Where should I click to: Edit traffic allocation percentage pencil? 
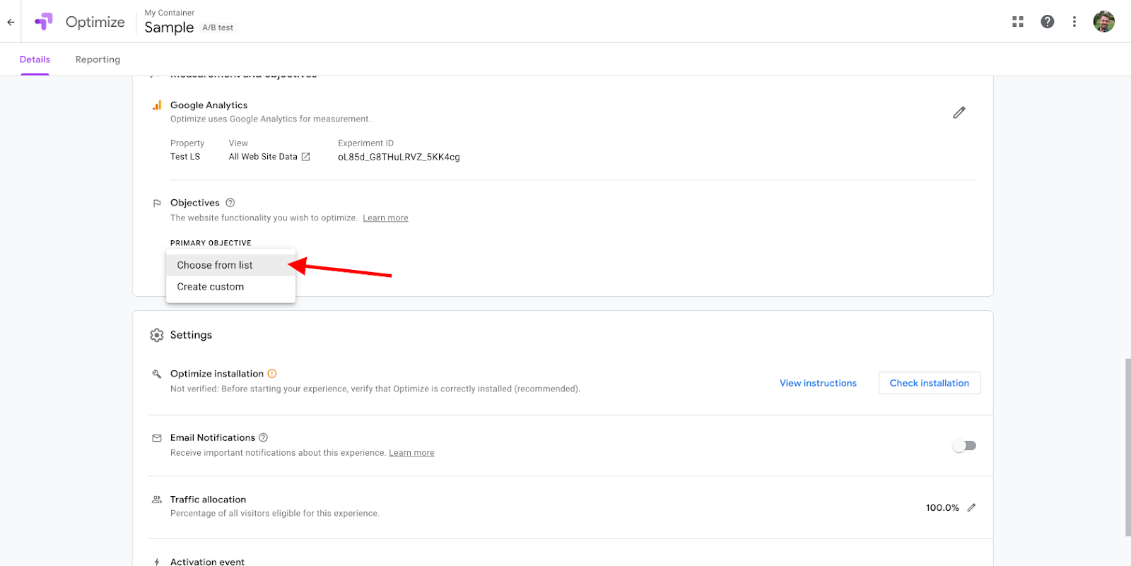[971, 507]
